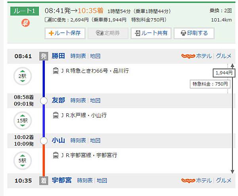
Task: Expand the 5駅 station list
Action: pos(23,160)
